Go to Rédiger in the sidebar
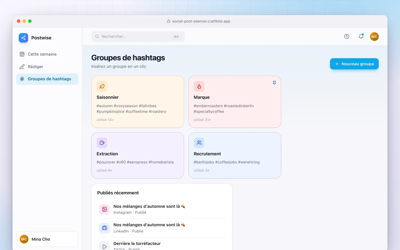Viewport: 400px width, 250px height. coord(47,67)
